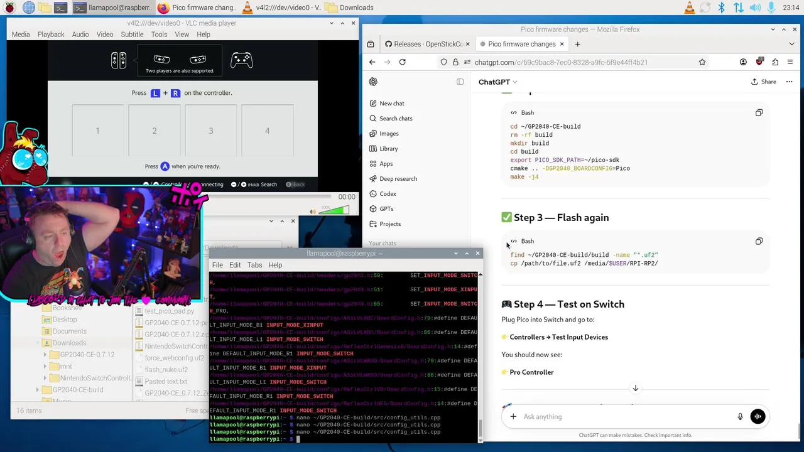Viewport: 804px width, 452px height.
Task: Switch to llamapool terminal taskbar entry
Action: click(x=112, y=8)
